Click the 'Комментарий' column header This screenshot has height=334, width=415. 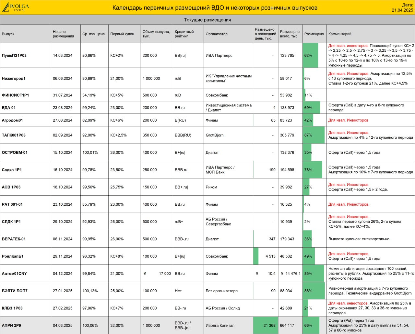click(x=340, y=34)
